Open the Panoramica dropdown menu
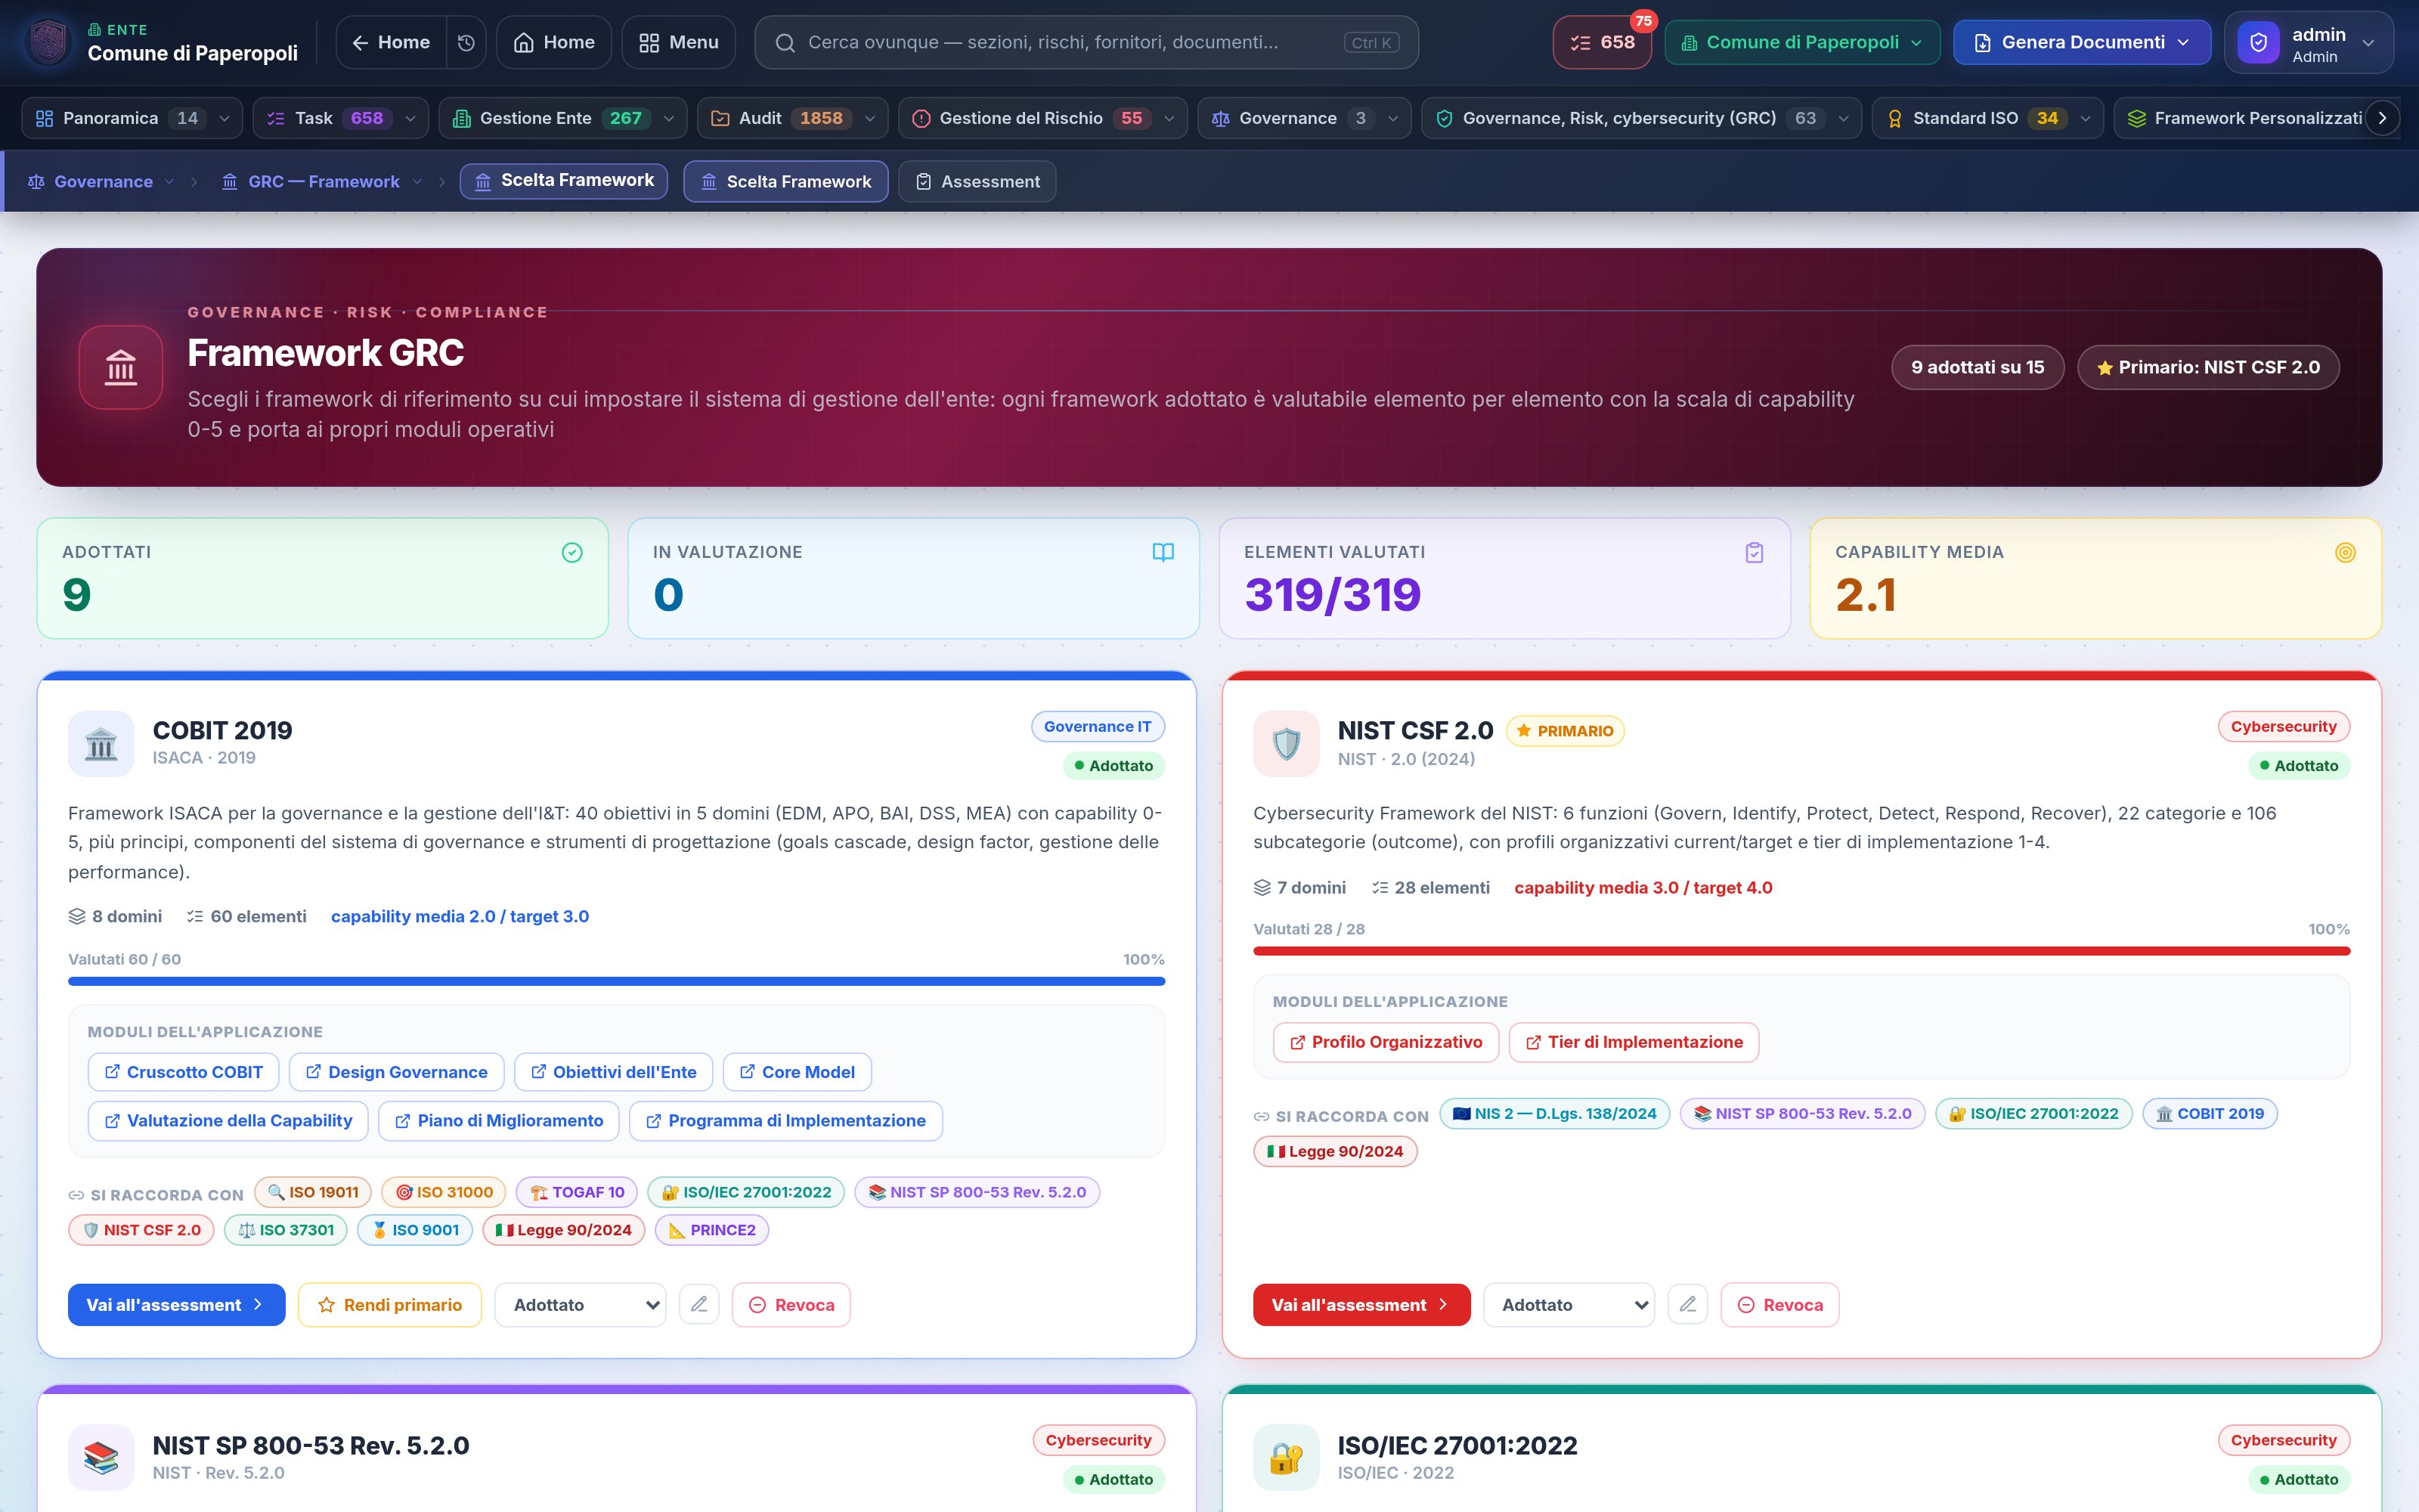Viewport: 2419px width, 1512px height. (131, 118)
